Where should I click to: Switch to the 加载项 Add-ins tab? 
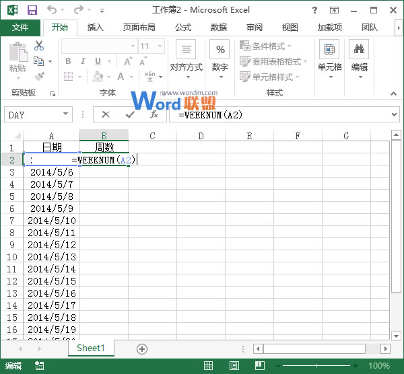329,28
